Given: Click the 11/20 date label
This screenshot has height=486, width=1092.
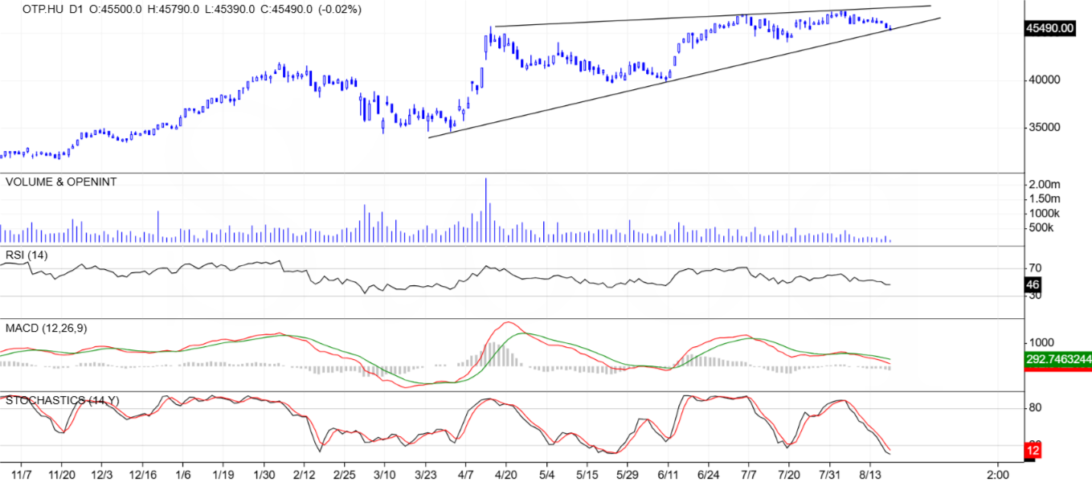Looking at the screenshot, I should click(x=61, y=476).
